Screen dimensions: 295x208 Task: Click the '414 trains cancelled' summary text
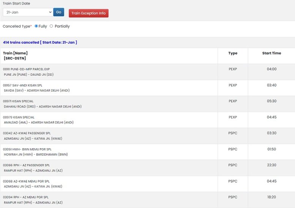pos(40,42)
